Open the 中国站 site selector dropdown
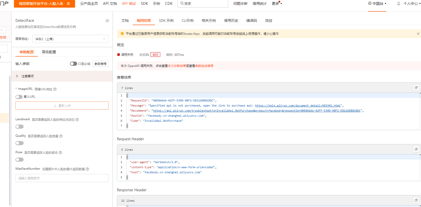The height and width of the screenshot is (207, 421). pyautogui.click(x=377, y=4)
